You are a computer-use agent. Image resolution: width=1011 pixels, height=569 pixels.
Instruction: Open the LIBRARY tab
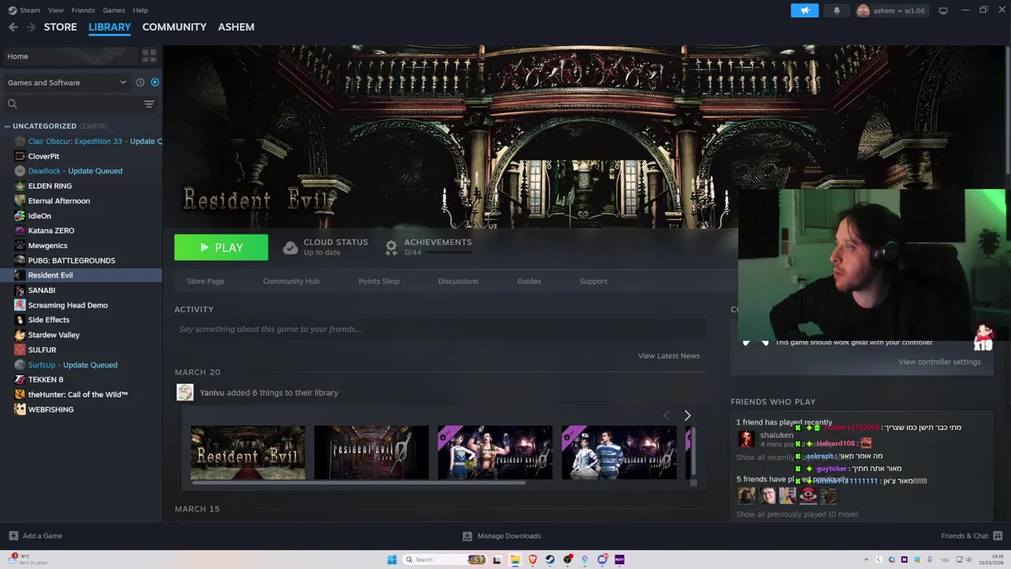point(110,27)
